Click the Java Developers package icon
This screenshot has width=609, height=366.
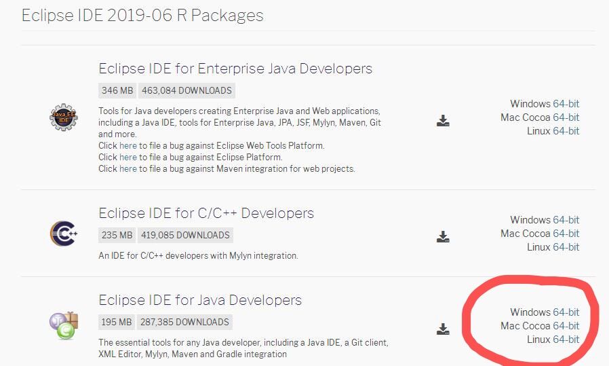pos(64,325)
